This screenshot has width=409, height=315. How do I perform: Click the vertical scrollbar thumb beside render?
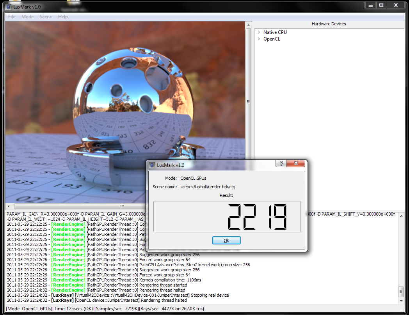tap(249, 102)
